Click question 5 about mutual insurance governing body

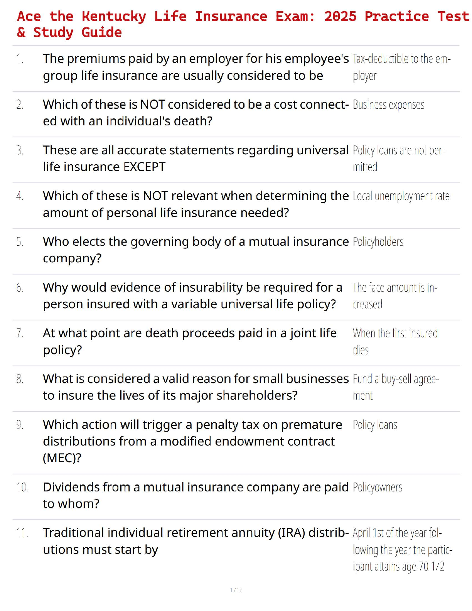click(x=196, y=250)
